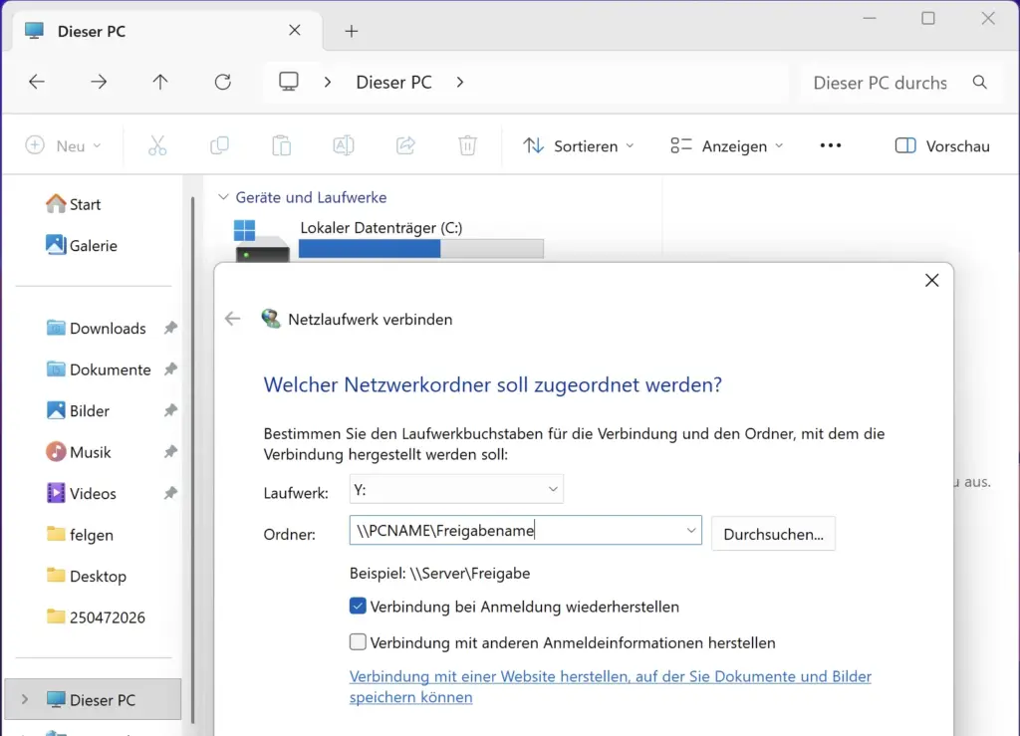
Task: Click Dieser PC breadcrumb in address bar
Action: [x=393, y=82]
